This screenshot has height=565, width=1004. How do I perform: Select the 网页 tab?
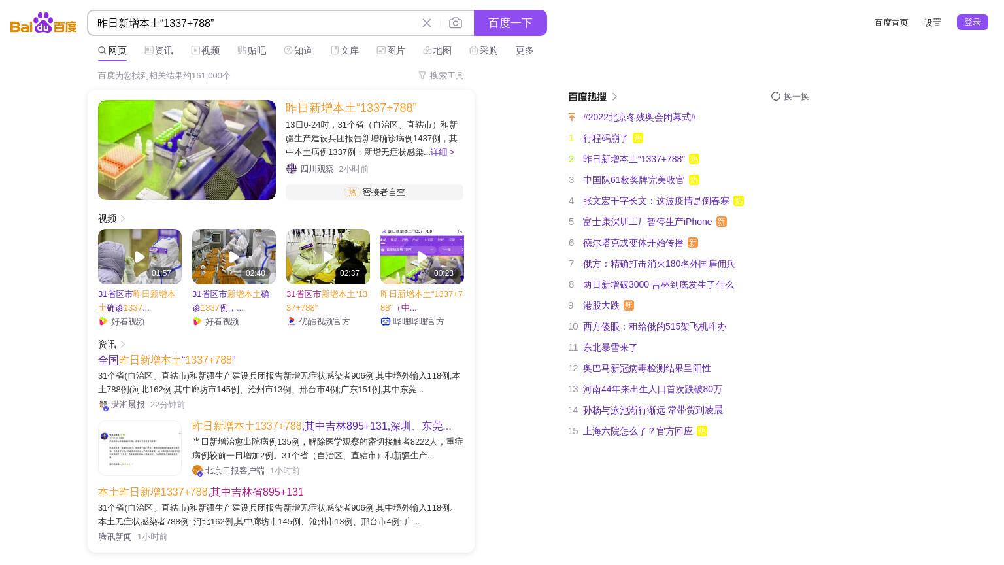click(112, 50)
